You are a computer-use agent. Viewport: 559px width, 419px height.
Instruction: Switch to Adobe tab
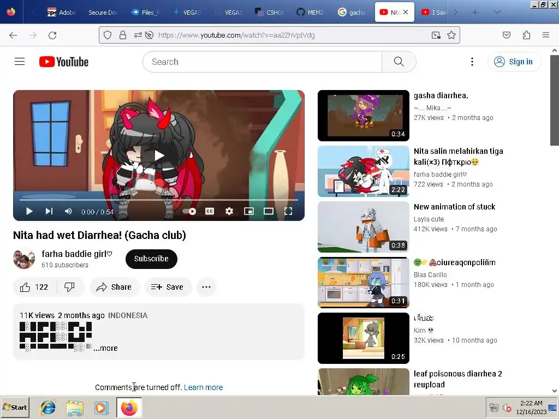click(x=61, y=13)
